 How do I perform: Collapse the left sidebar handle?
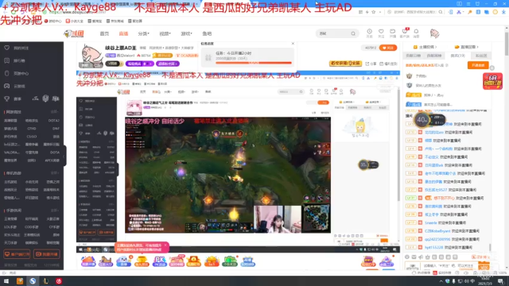tap(64, 156)
